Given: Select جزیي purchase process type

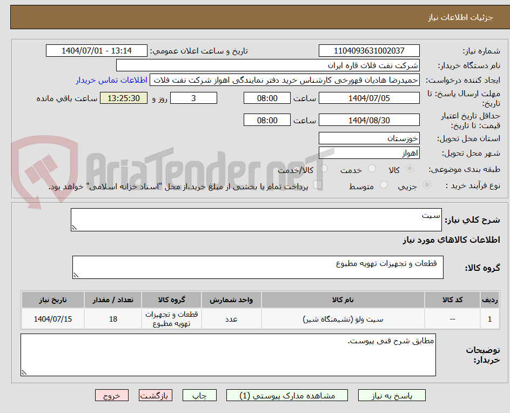Looking at the screenshot, I should tap(427, 184).
